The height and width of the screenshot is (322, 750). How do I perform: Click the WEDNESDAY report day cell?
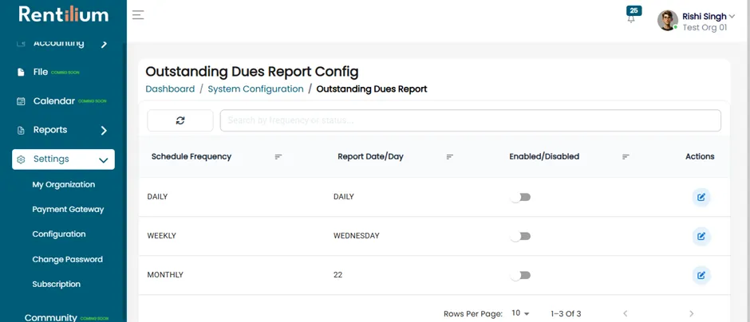(357, 236)
